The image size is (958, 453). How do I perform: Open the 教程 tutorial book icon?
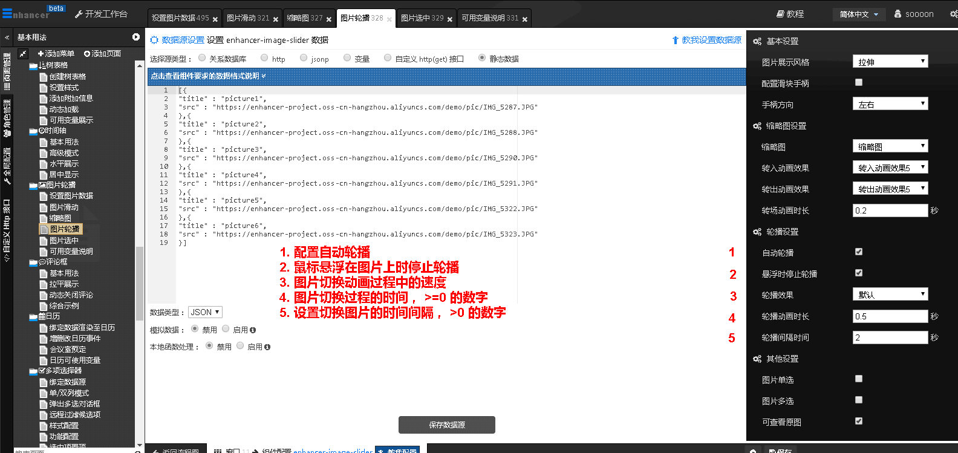tap(781, 14)
